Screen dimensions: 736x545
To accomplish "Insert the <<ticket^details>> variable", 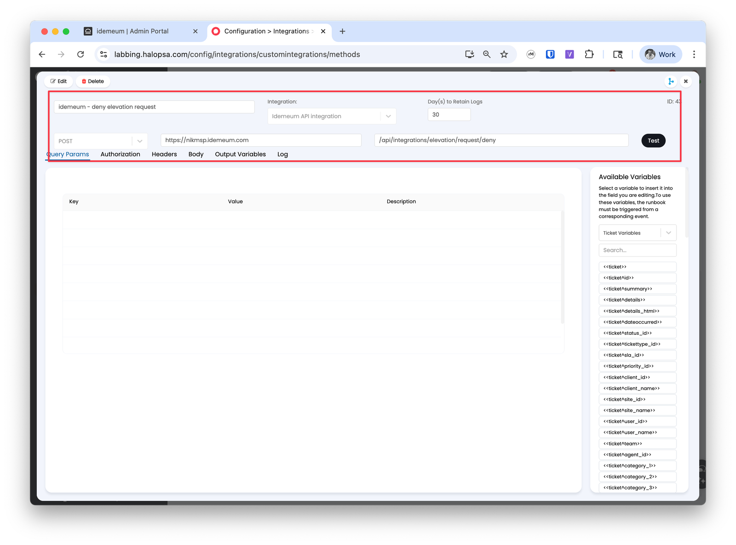I will click(x=638, y=300).
